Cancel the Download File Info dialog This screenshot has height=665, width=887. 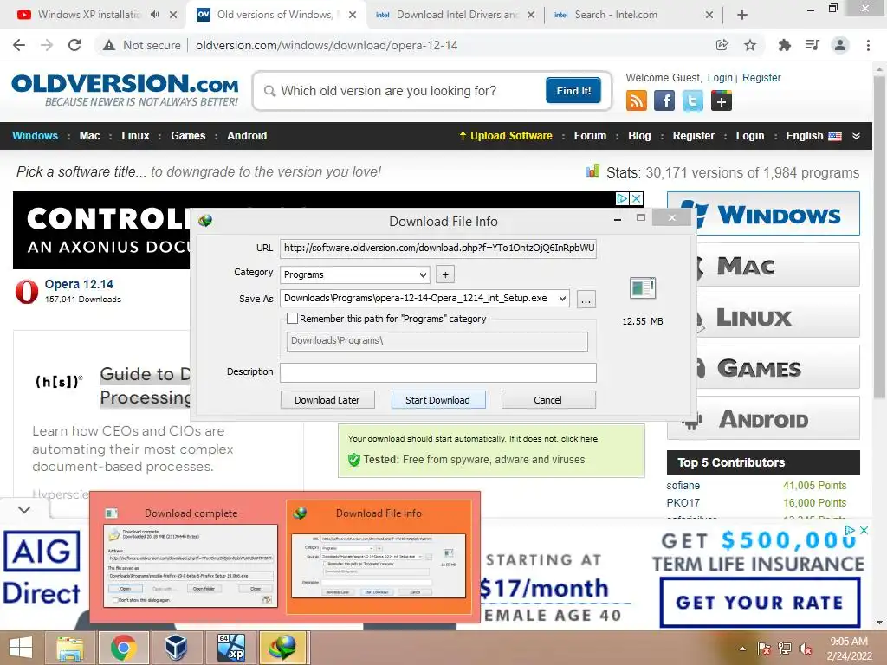pyautogui.click(x=547, y=400)
